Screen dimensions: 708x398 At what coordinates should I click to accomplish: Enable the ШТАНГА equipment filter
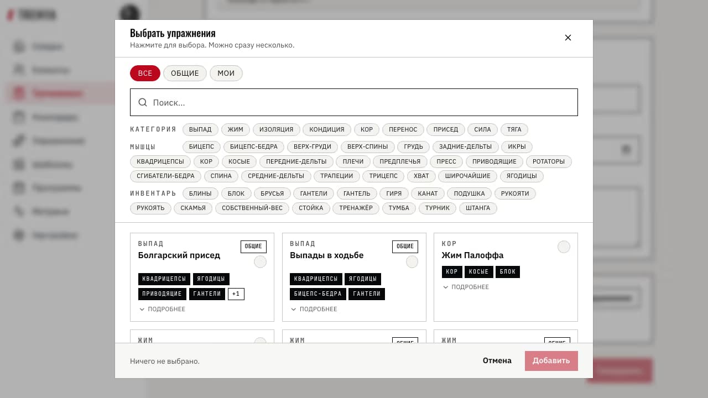(478, 208)
